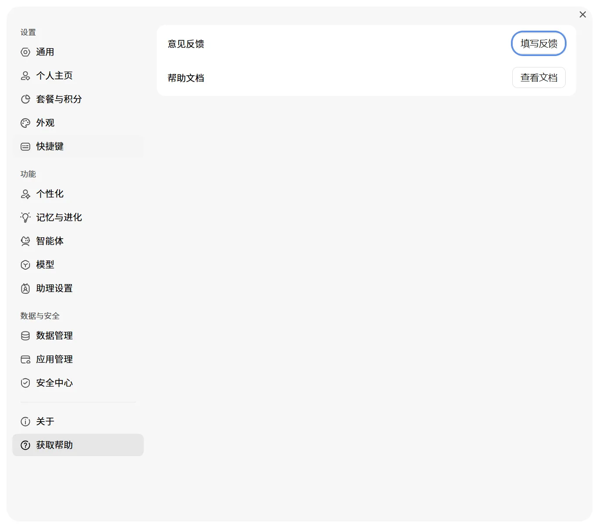Click the robot icon beside 智能体
This screenshot has height=528, width=599.
[25, 241]
